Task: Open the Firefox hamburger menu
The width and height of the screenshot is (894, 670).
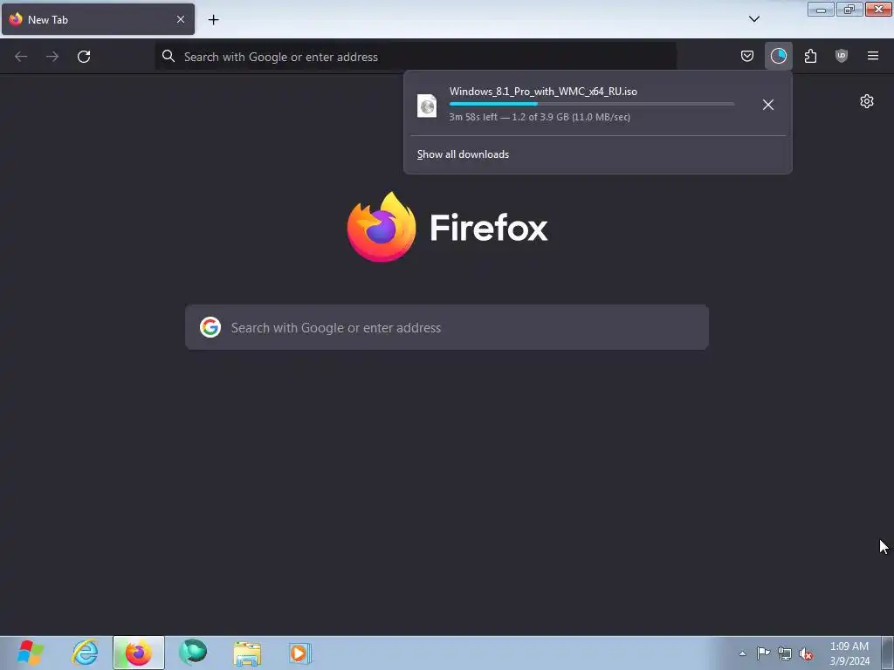Action: coord(873,56)
